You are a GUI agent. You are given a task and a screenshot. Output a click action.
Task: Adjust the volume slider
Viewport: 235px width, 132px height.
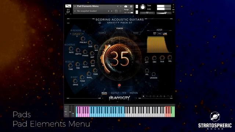[x=164, y=13]
